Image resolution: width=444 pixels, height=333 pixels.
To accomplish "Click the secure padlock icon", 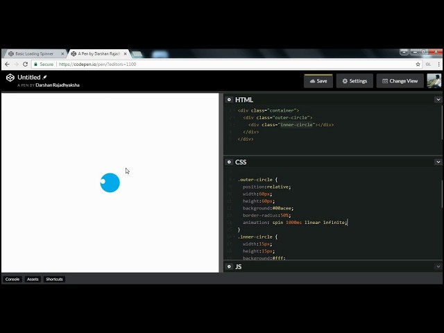I will [35, 65].
